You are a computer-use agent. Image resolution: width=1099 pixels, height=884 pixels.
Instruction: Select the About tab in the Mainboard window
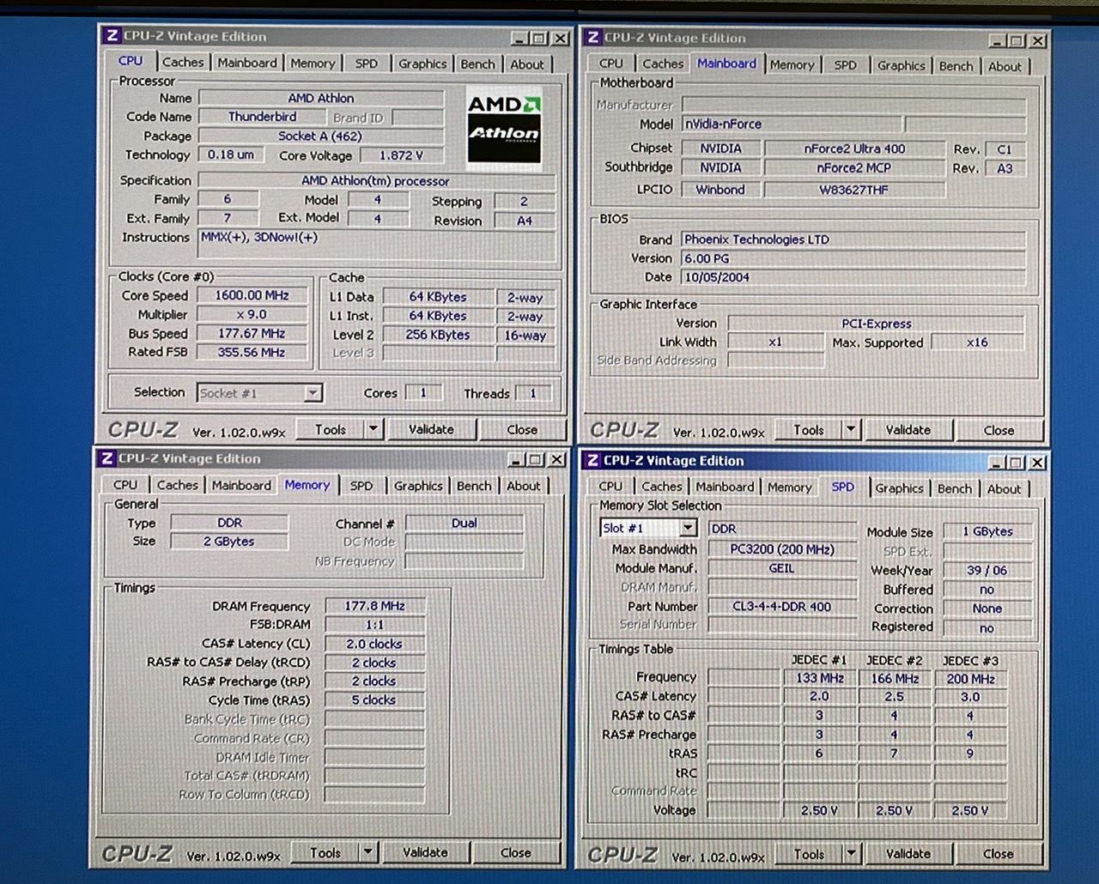pyautogui.click(x=1005, y=66)
